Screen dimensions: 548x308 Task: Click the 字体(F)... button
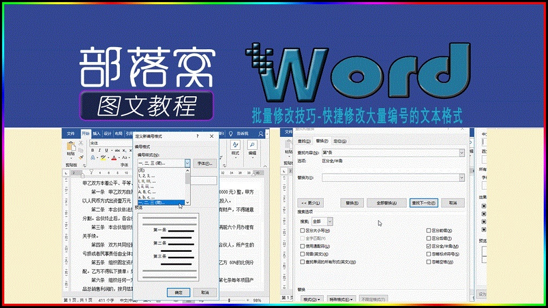click(x=205, y=164)
